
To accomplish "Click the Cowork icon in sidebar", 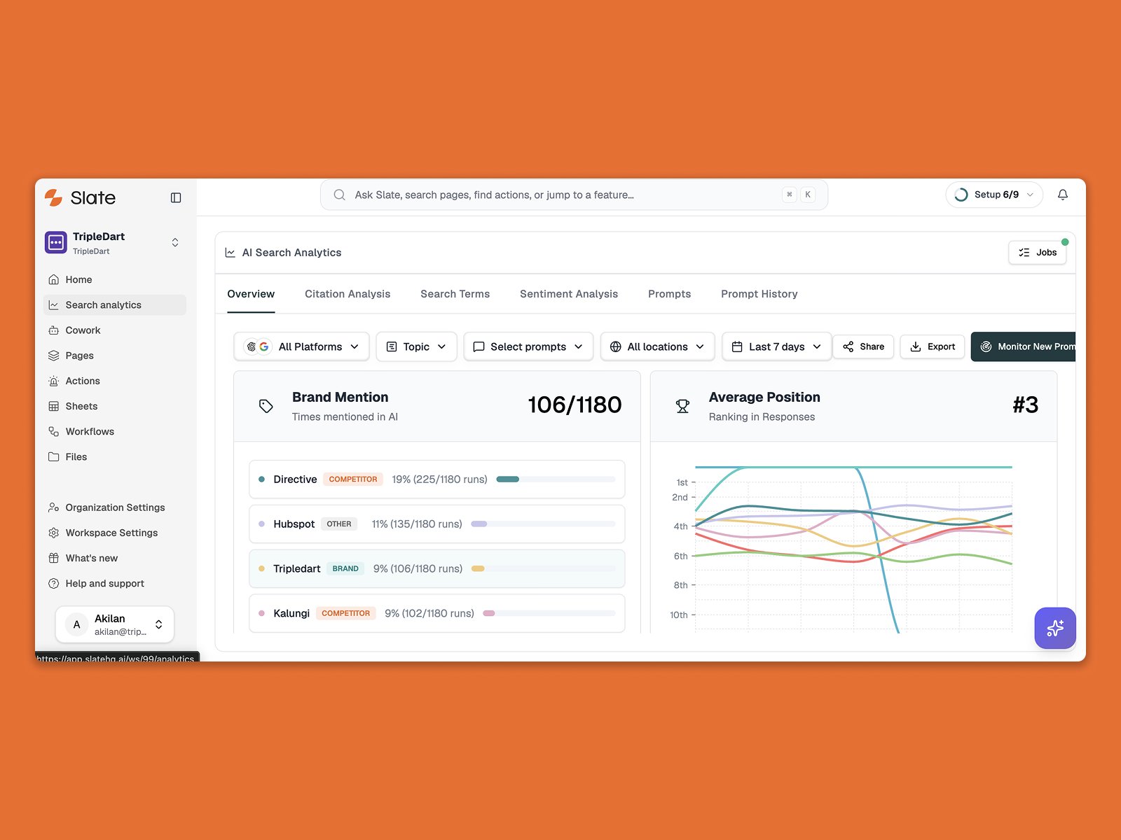I will click(54, 330).
